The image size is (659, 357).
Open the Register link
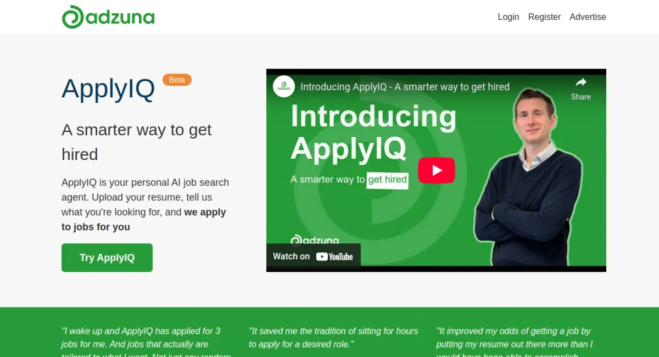point(544,17)
